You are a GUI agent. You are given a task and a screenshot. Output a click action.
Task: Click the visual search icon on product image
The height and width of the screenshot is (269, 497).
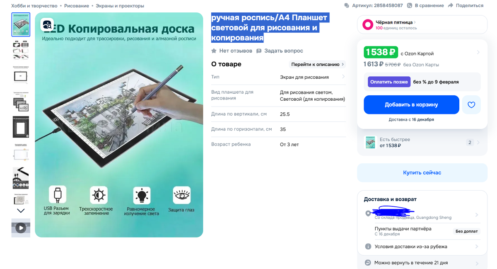click(47, 25)
